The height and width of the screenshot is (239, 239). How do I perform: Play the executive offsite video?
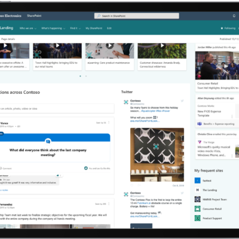(x=5, y=45)
